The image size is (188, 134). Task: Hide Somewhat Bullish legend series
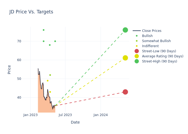156,41
